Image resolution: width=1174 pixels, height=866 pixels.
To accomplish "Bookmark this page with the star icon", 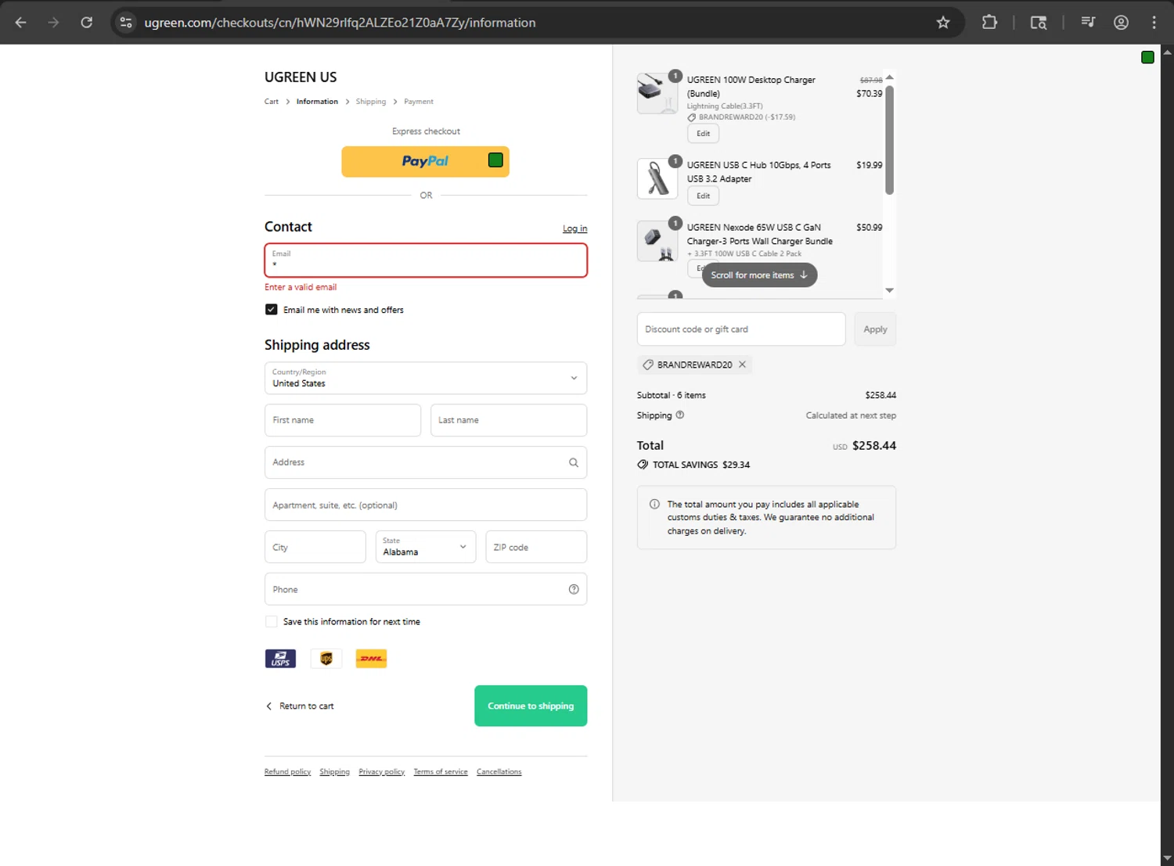I will click(x=943, y=23).
